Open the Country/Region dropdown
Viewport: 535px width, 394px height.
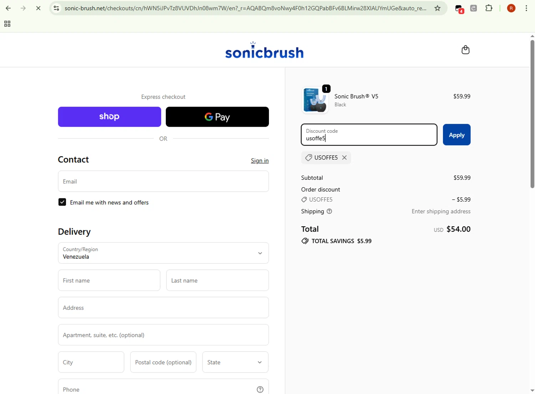click(163, 253)
